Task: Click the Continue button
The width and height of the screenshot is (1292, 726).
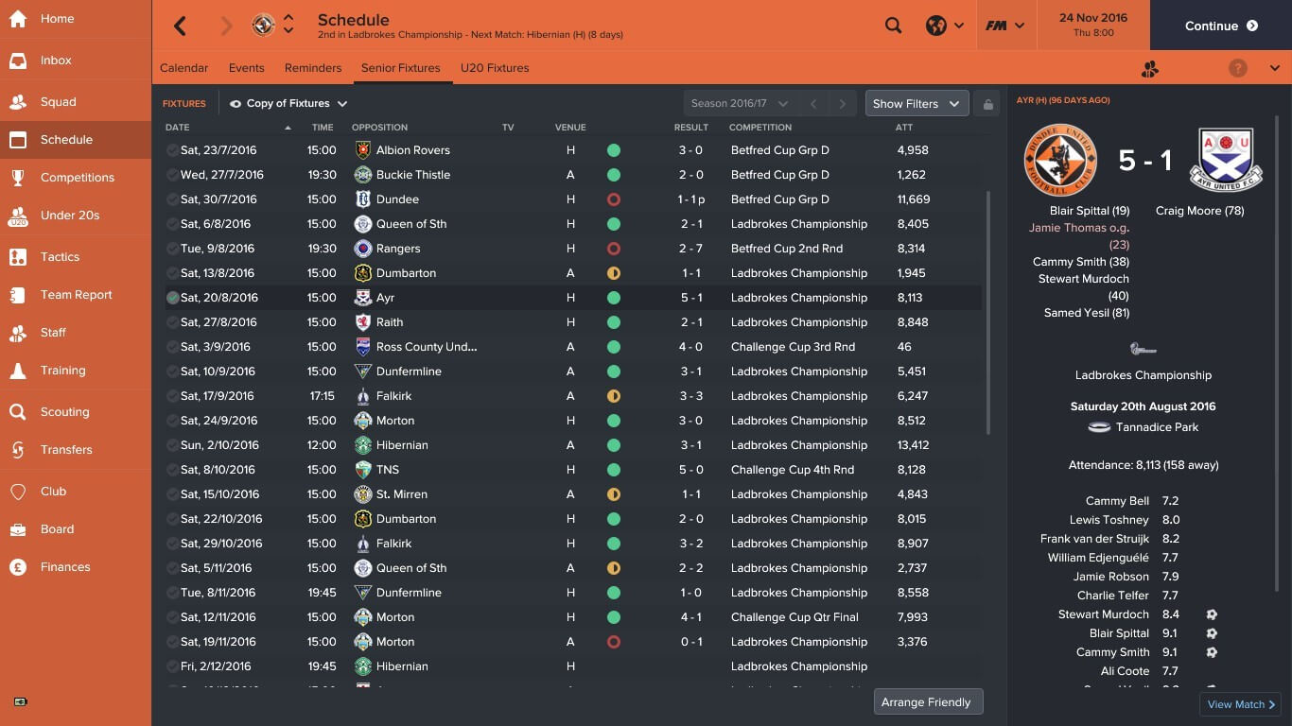Action: [x=1221, y=26]
